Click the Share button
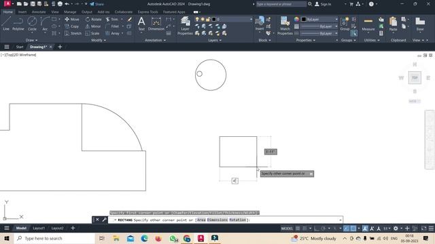The height and width of the screenshot is (244, 435). click(x=97, y=4)
